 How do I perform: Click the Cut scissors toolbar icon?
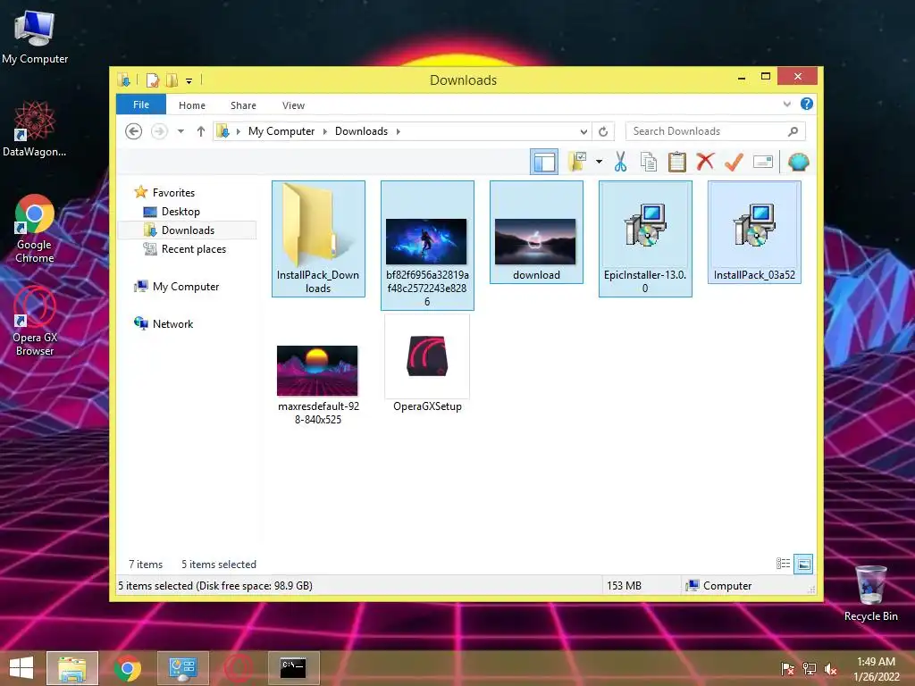620,162
